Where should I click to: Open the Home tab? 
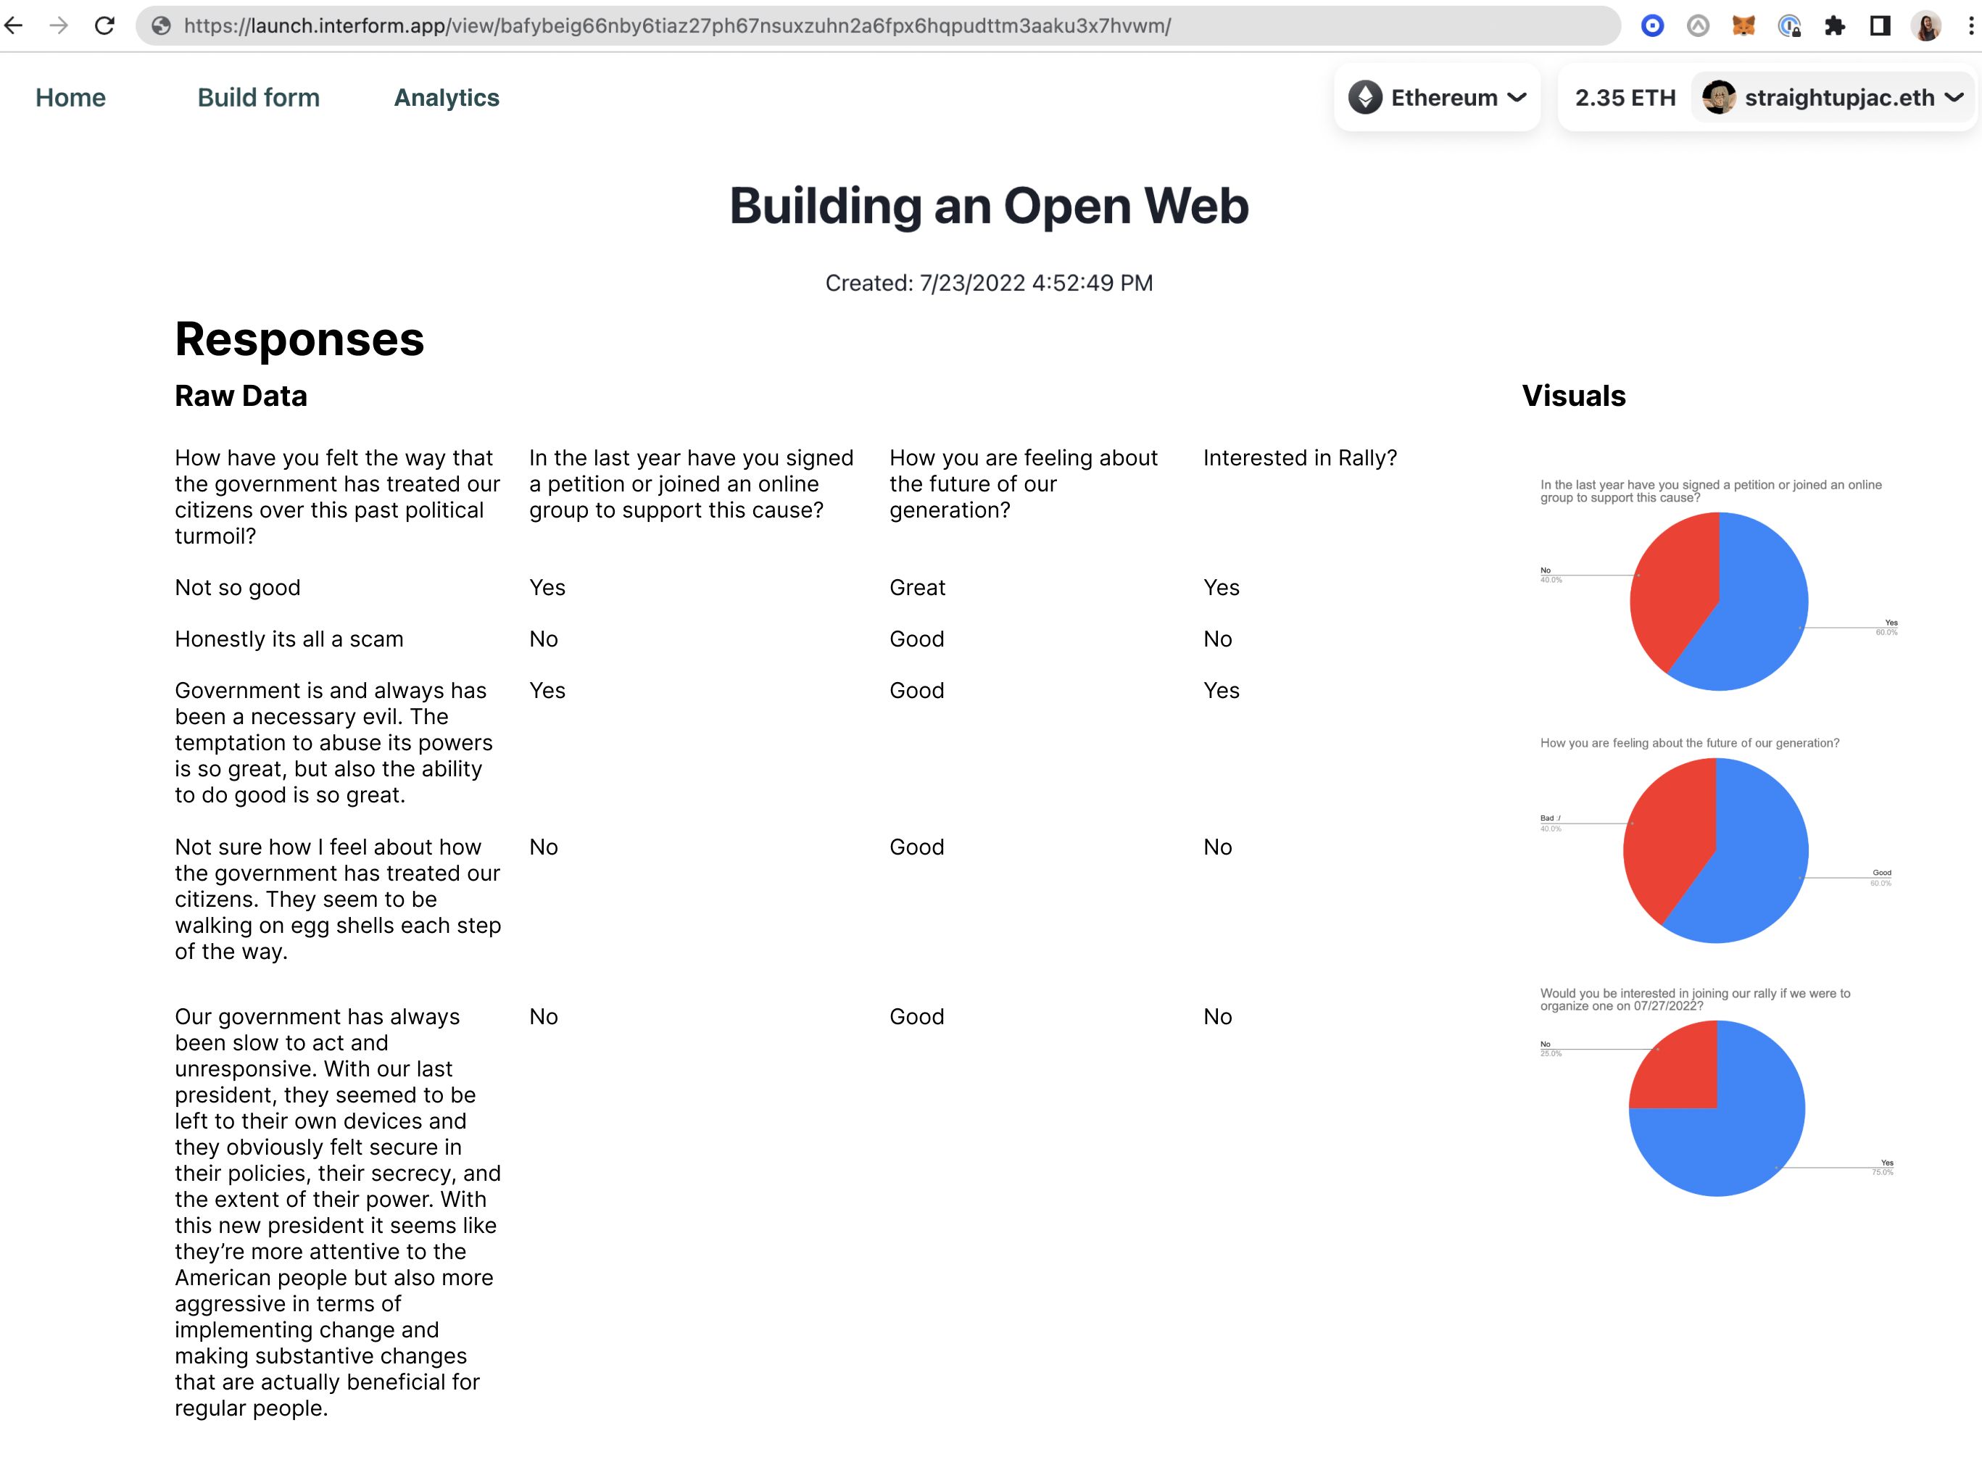click(70, 97)
